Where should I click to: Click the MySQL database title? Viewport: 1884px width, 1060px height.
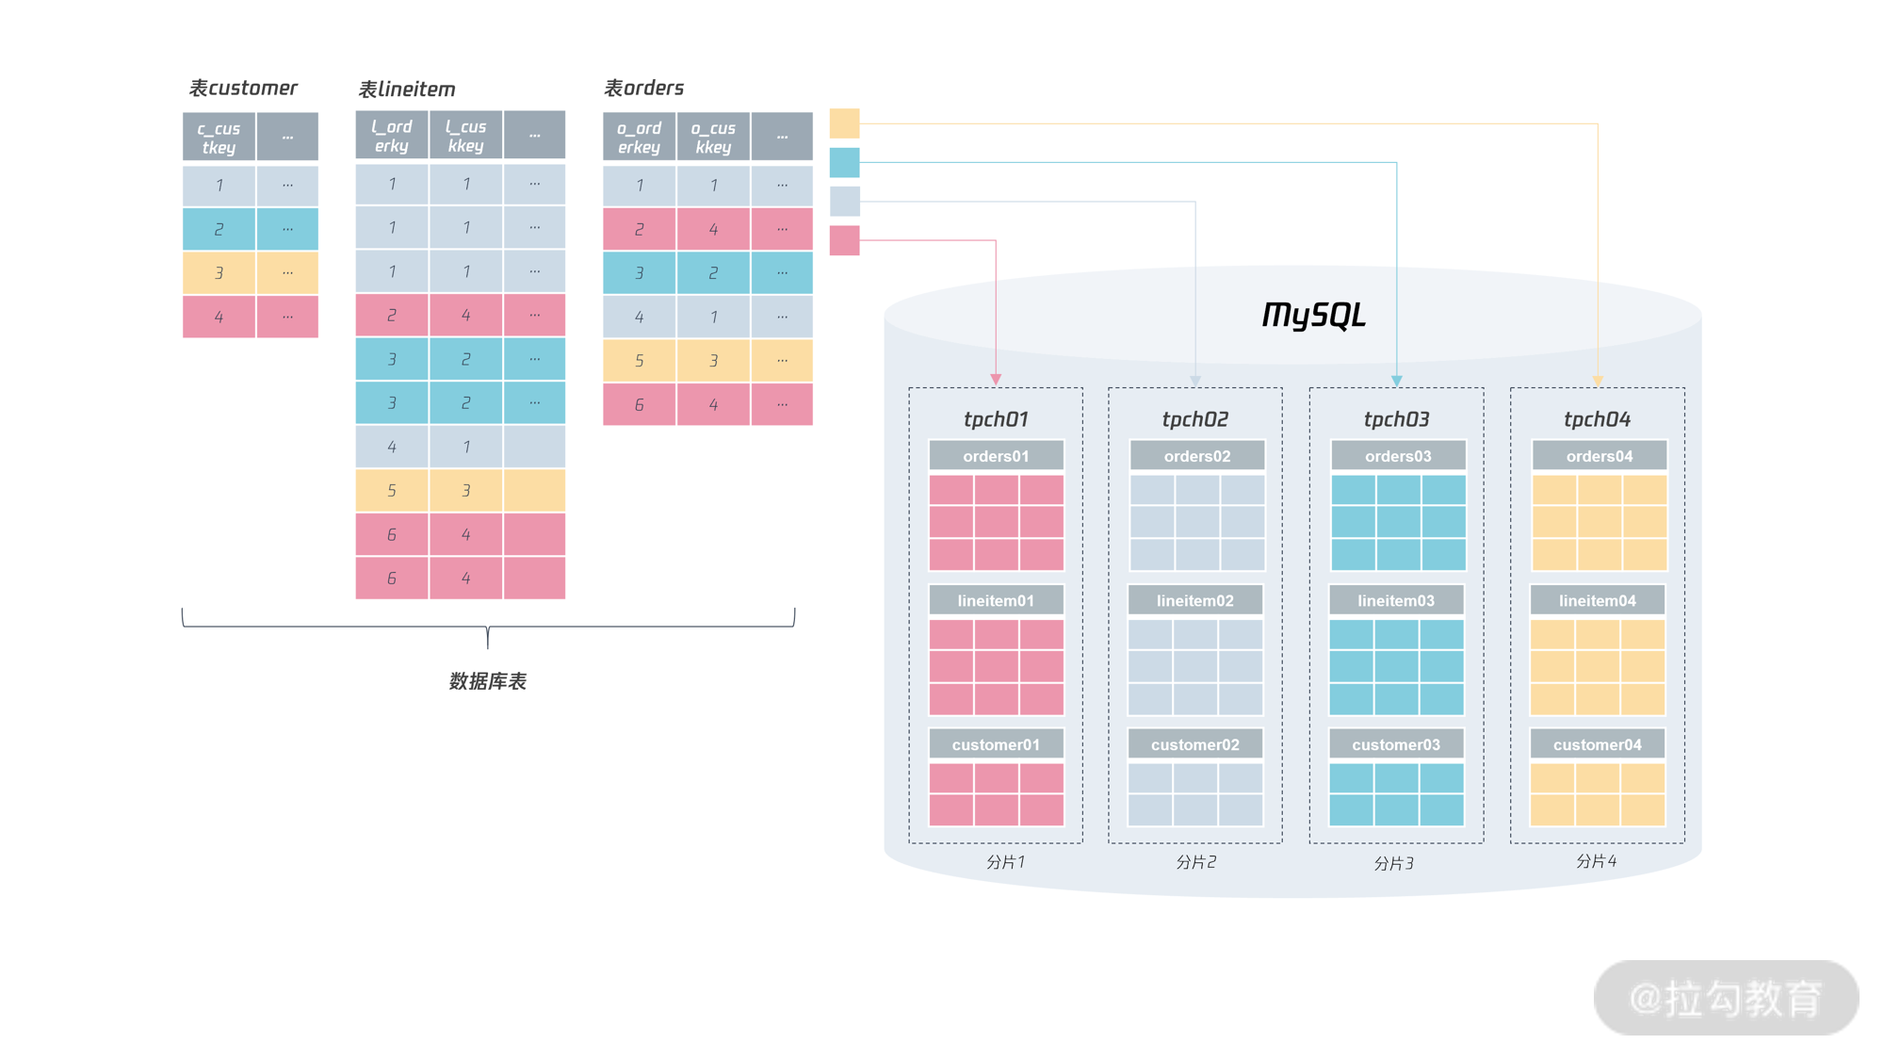[1313, 315]
